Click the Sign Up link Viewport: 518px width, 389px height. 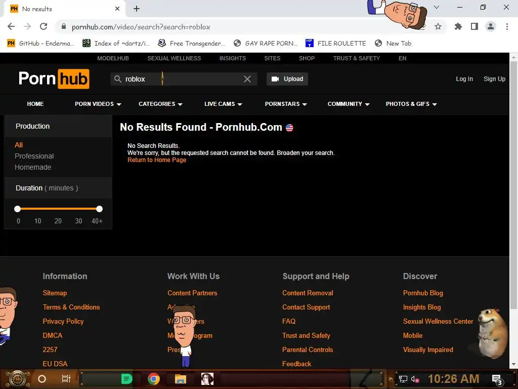[494, 79]
